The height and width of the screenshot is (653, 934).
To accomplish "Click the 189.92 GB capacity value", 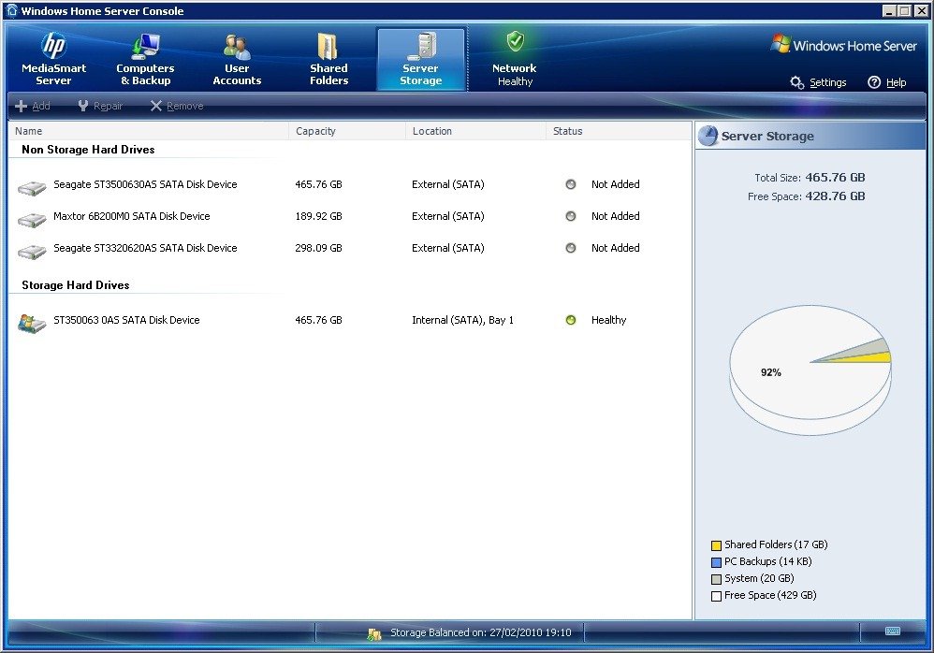I will pos(319,216).
